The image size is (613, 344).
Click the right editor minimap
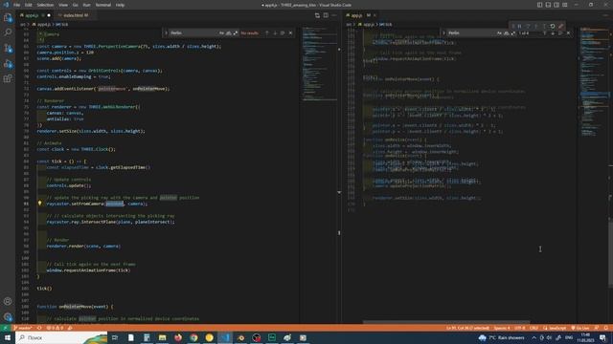[x=594, y=82]
